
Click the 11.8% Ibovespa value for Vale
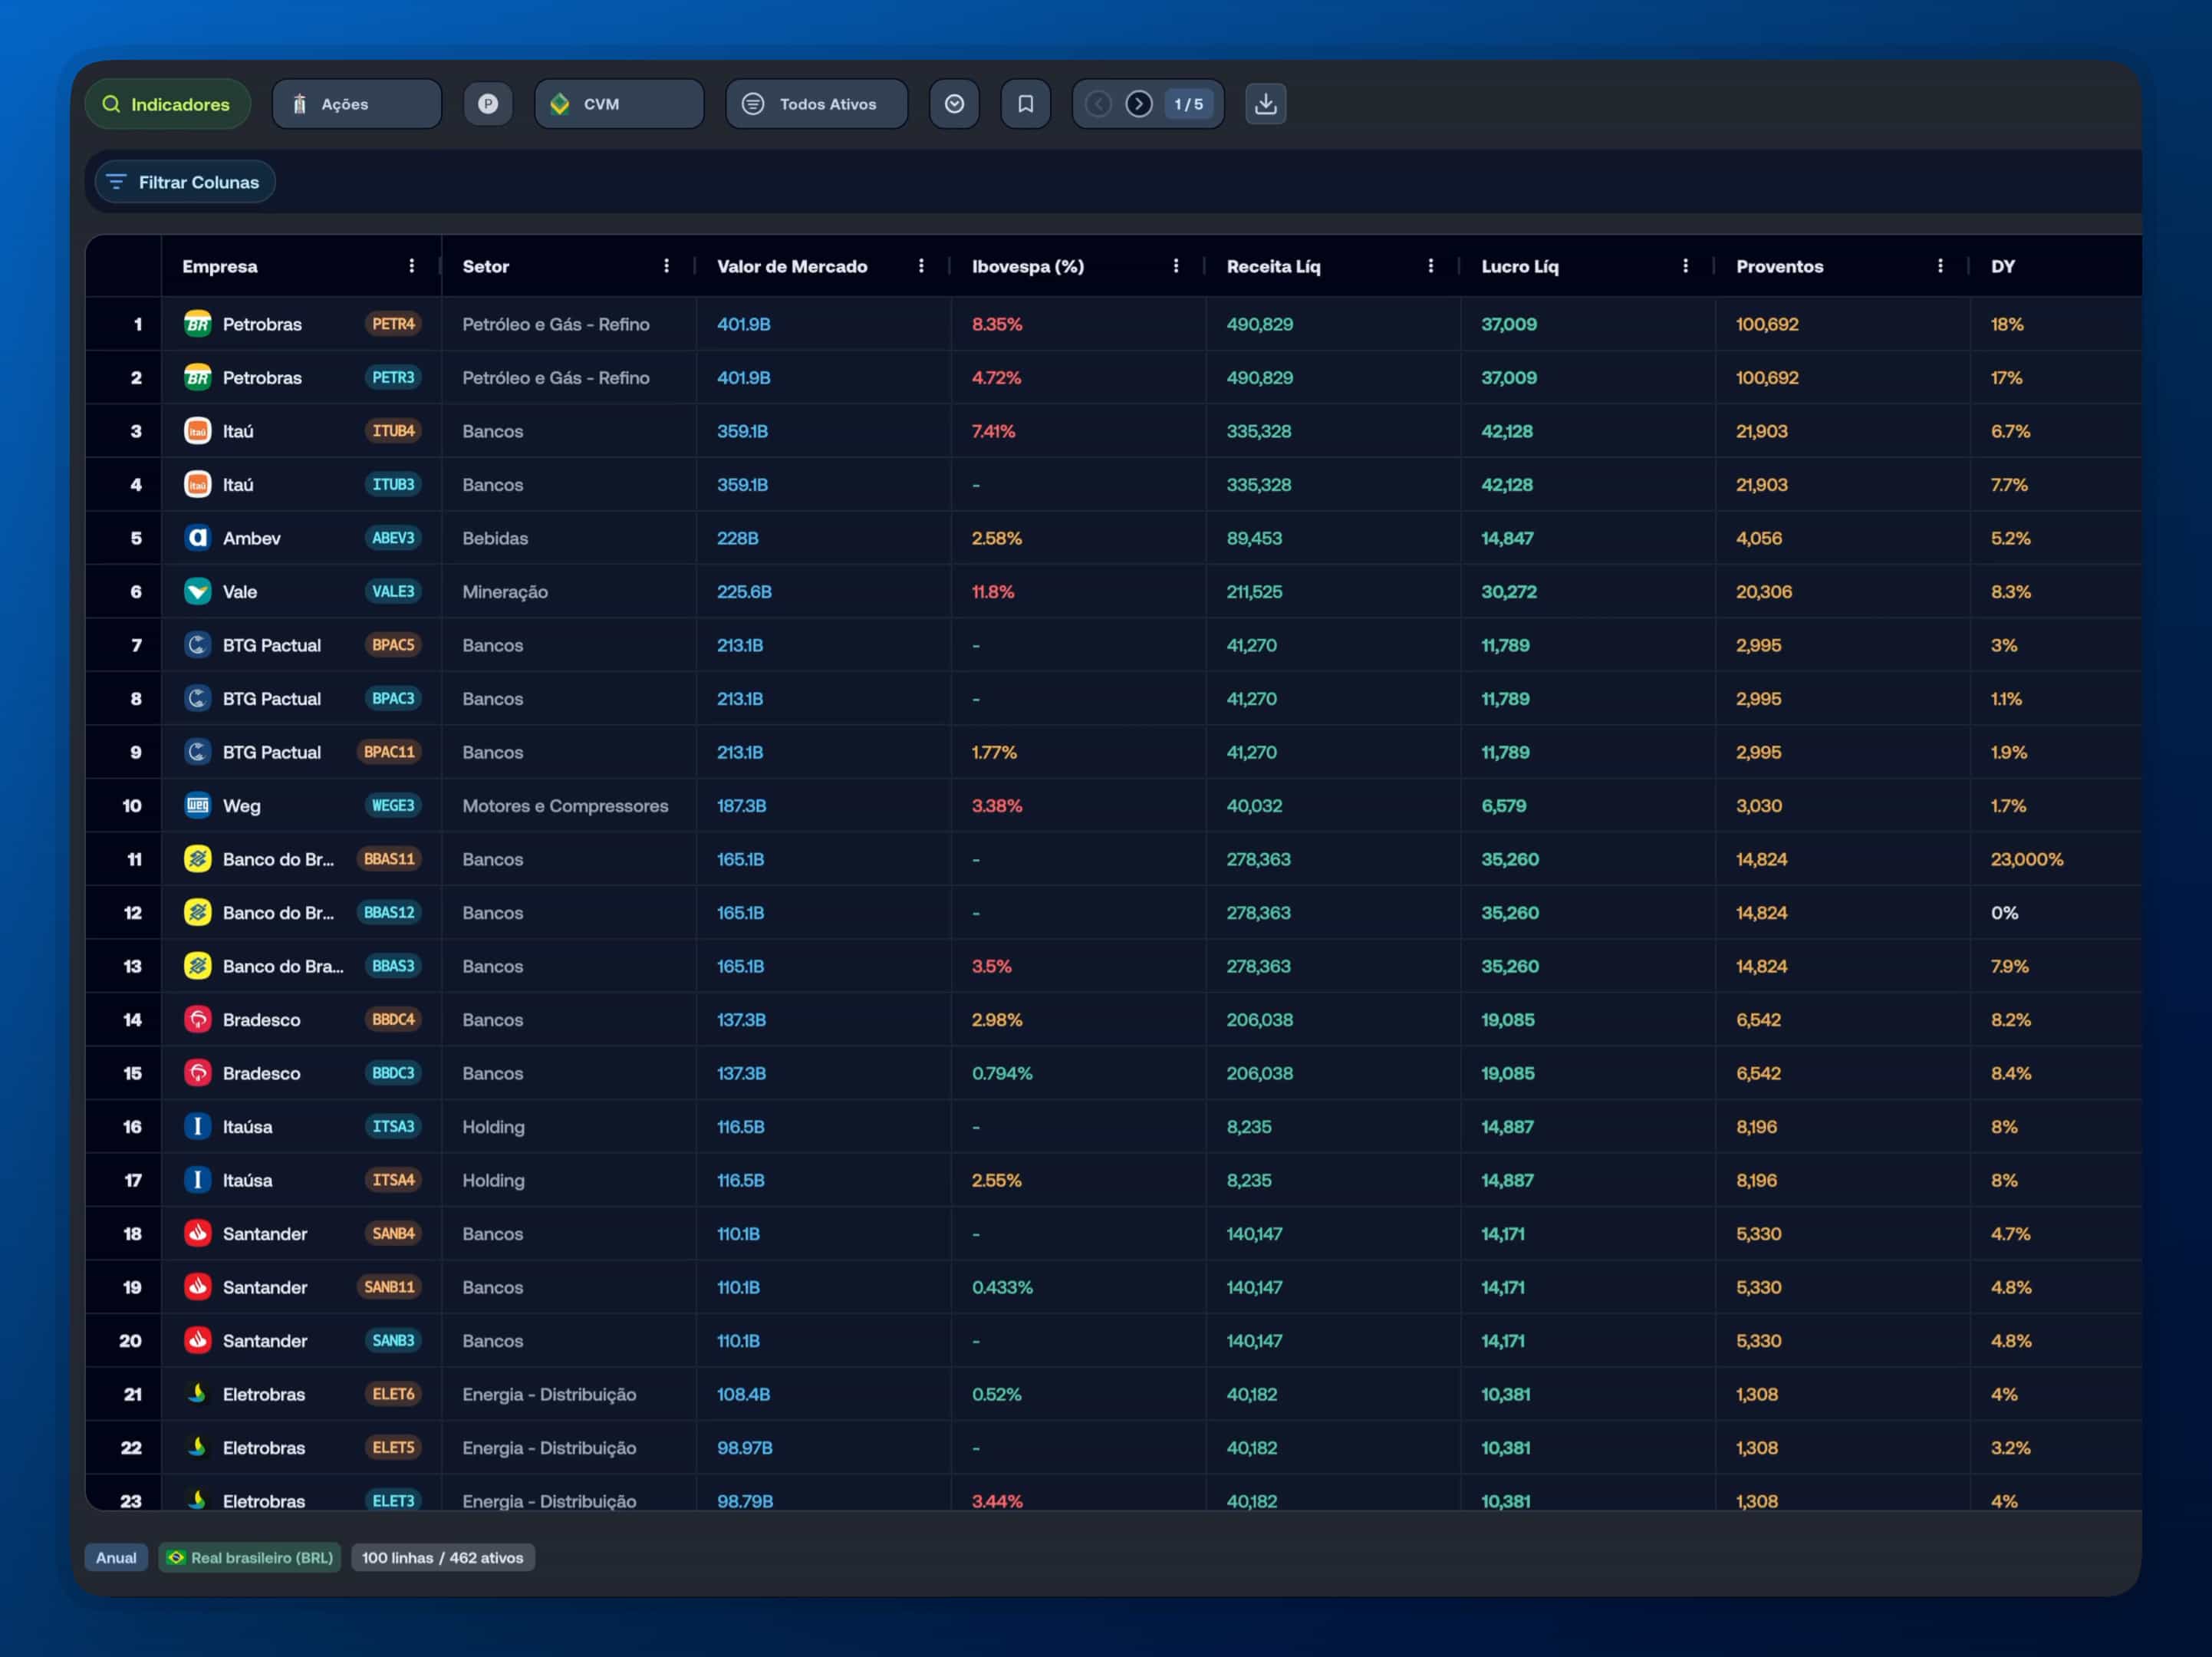click(992, 592)
